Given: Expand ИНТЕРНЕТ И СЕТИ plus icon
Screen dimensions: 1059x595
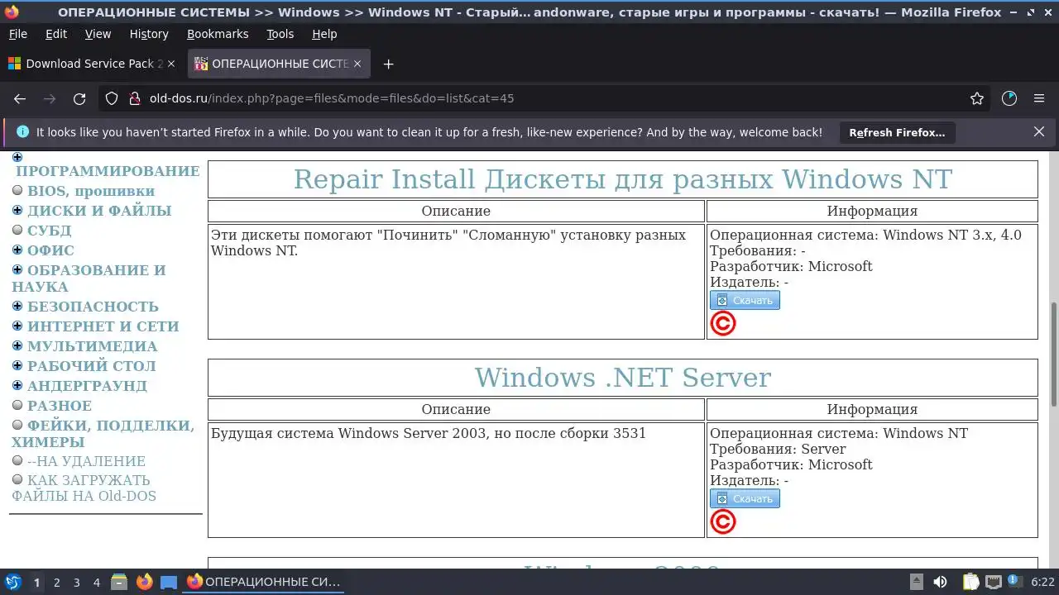Looking at the screenshot, I should [17, 326].
